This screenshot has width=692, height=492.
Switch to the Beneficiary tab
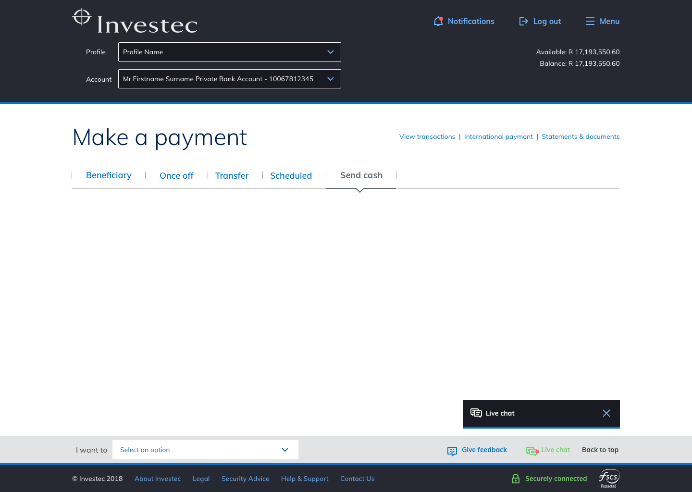click(109, 175)
